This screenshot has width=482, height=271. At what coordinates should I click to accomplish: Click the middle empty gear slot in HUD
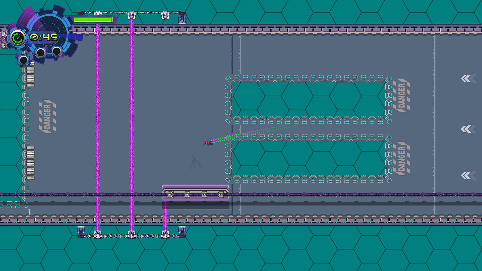(40, 53)
